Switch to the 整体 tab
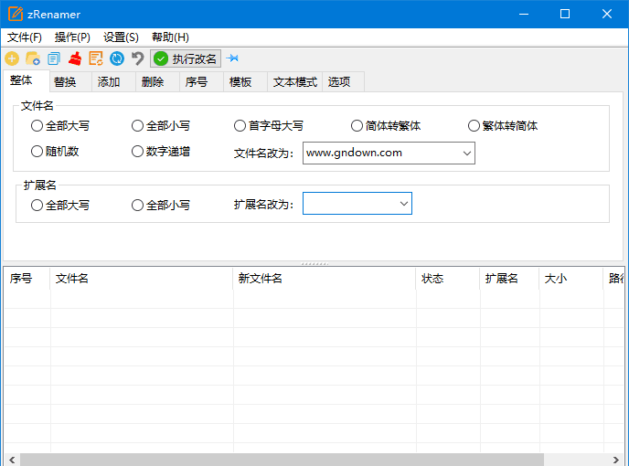Screen dimensions: 629x466 click(x=27, y=80)
